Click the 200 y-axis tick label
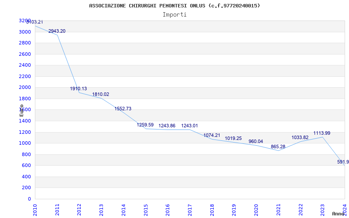This screenshot has width=349, height=218. tap(27, 188)
